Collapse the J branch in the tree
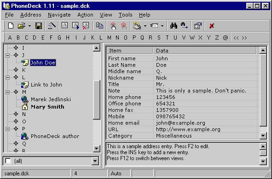Screen dimensions: 272x179 (x=7, y=55)
